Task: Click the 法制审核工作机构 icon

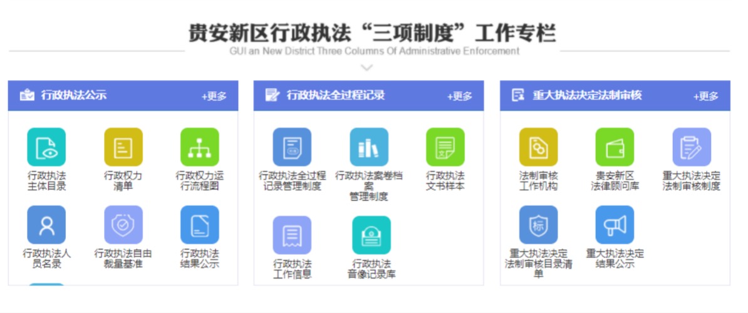Action: tap(538, 147)
